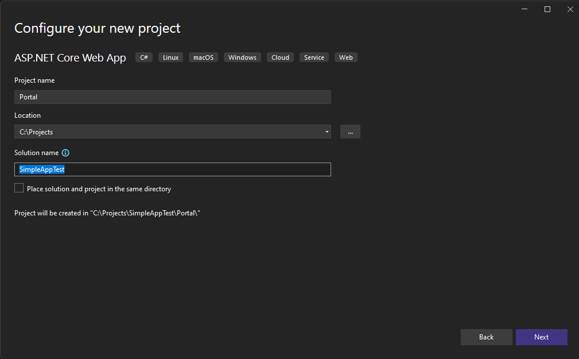Click the Solution name info icon
The width and height of the screenshot is (579, 359).
(65, 152)
